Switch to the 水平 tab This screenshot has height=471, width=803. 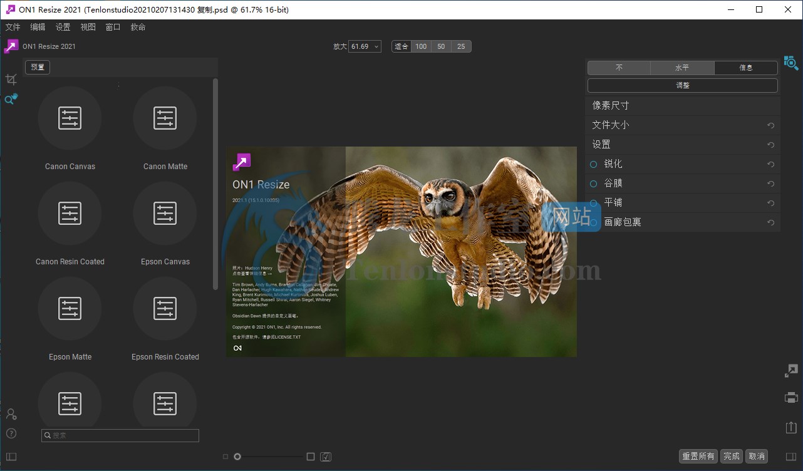(682, 68)
